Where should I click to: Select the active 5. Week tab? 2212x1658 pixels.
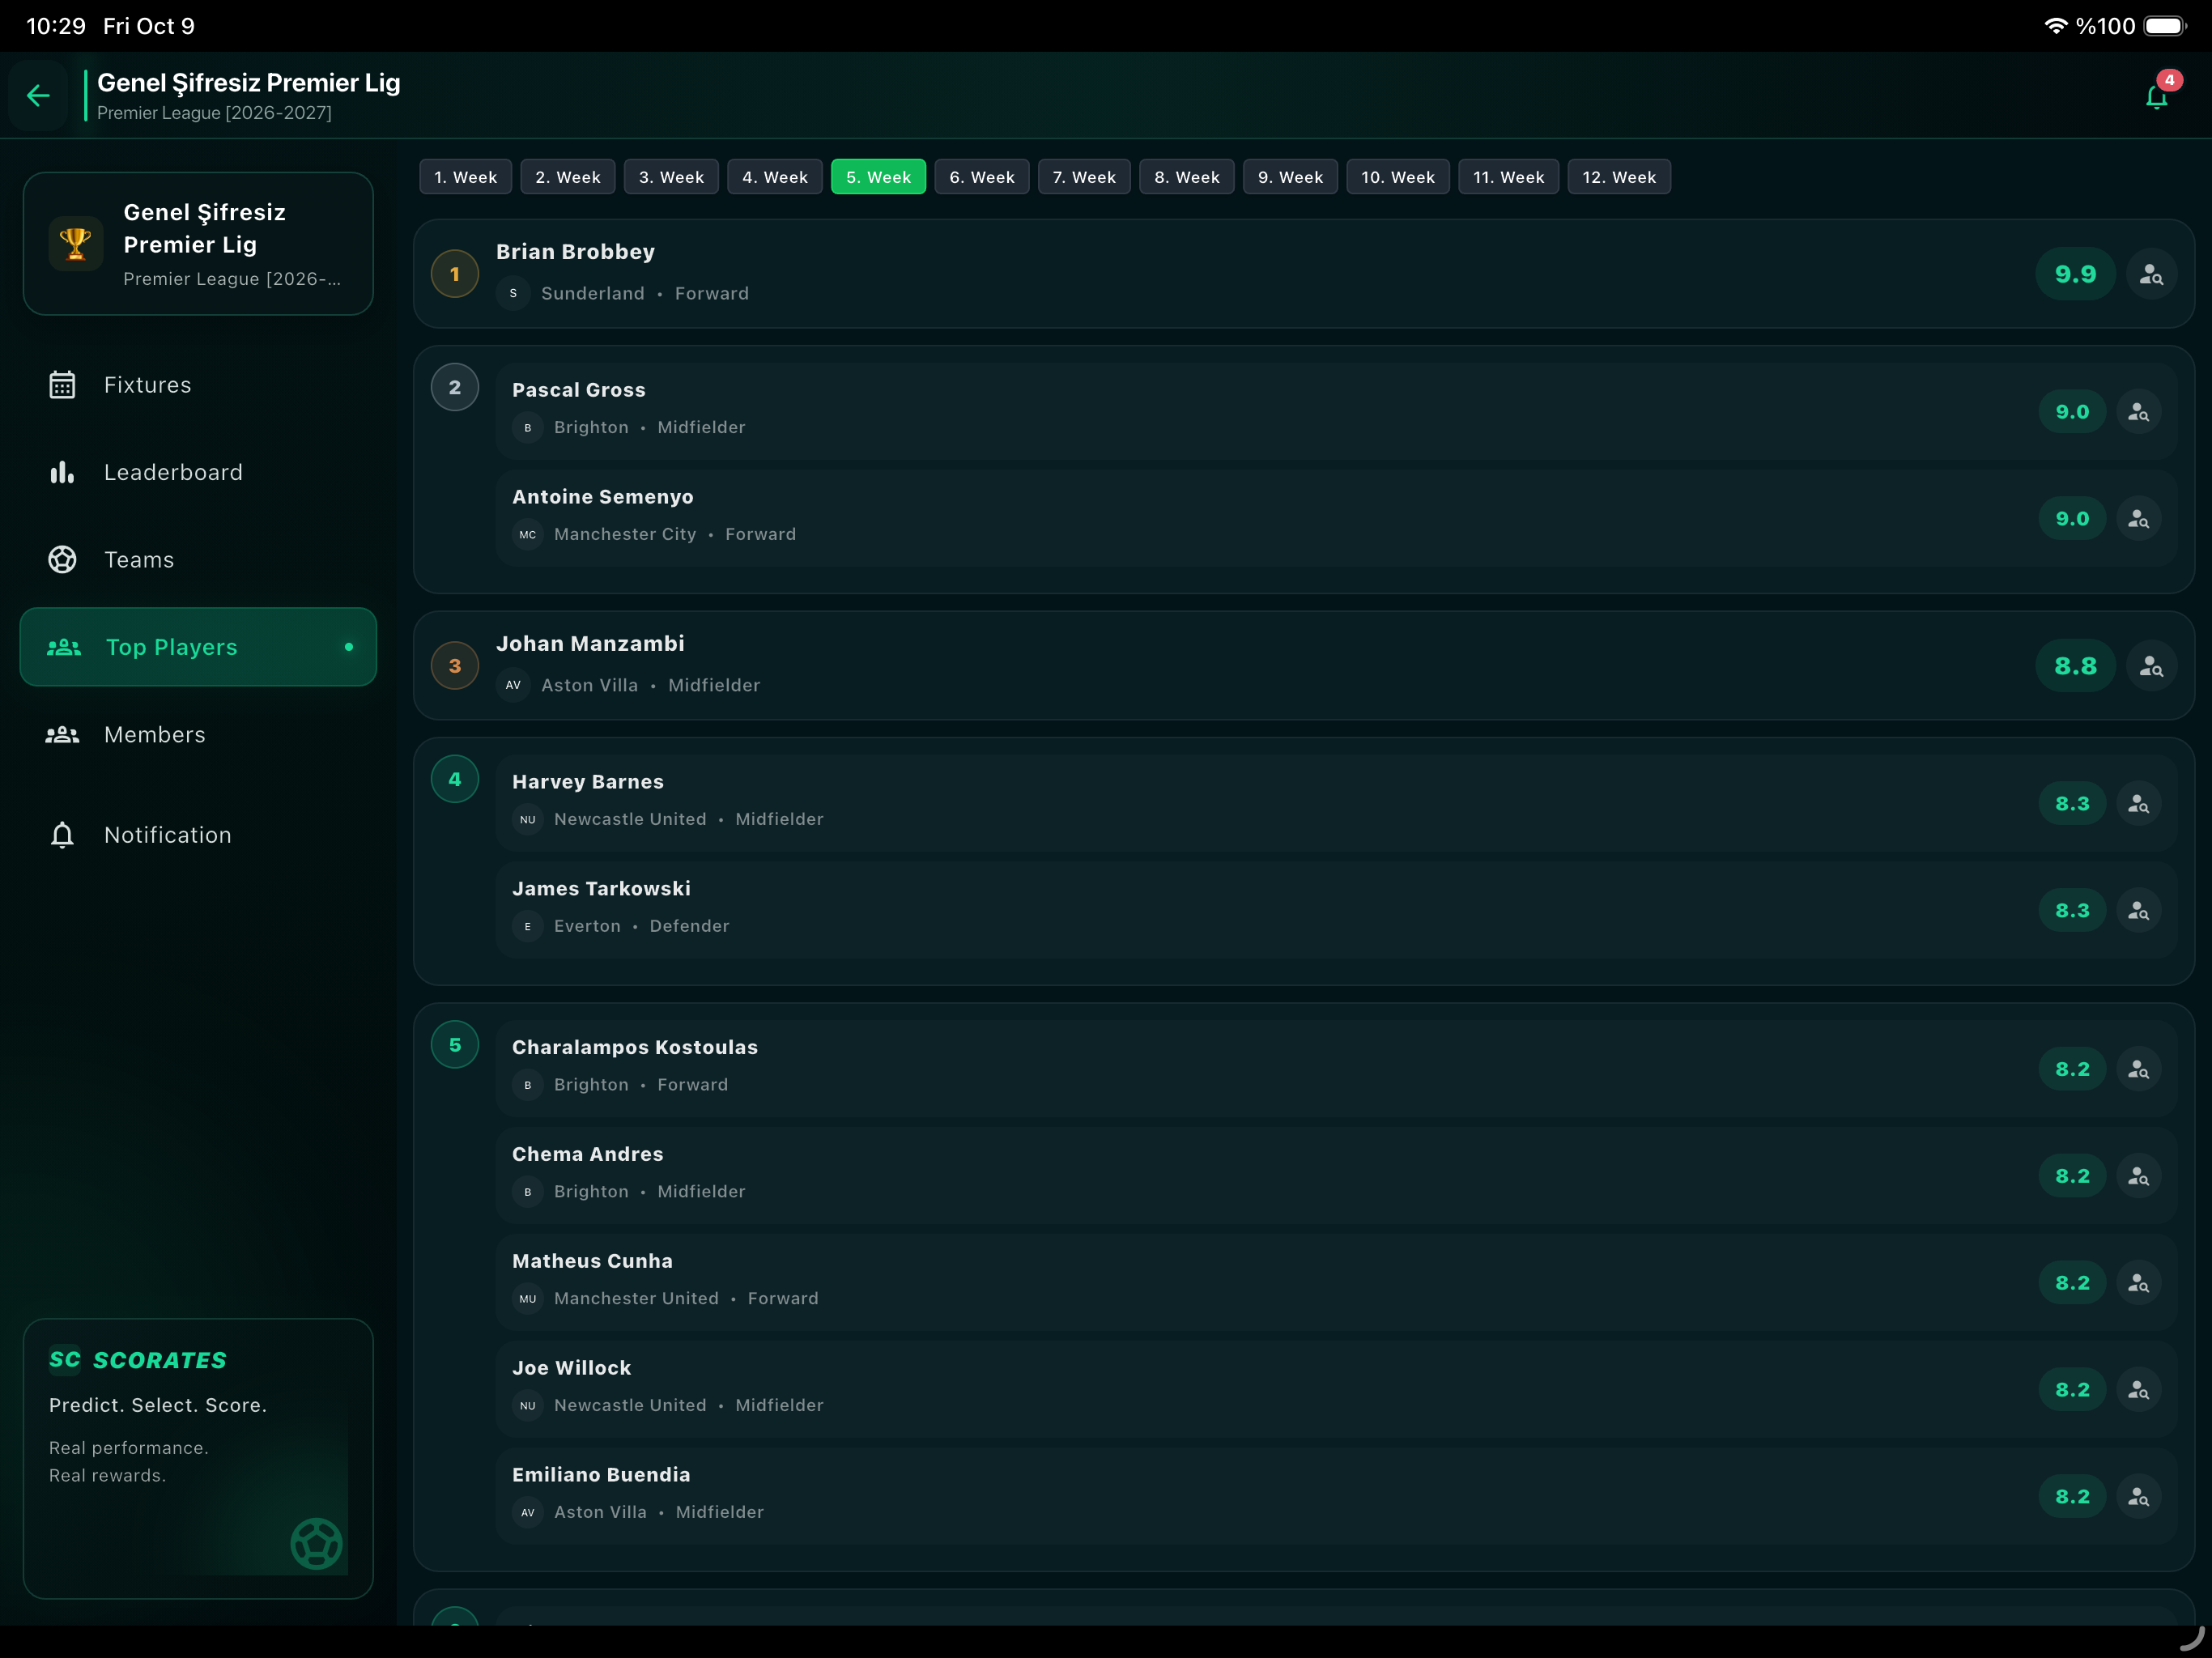tap(878, 177)
